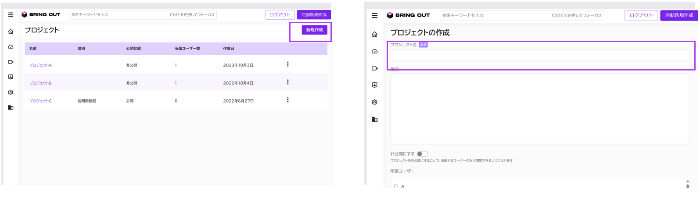Open hamburger menu in project list screen
The height and width of the screenshot is (207, 700).
(11, 15)
